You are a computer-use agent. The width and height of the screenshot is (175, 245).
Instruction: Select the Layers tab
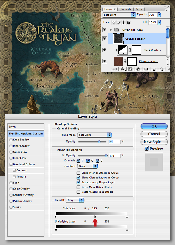pos(108,9)
